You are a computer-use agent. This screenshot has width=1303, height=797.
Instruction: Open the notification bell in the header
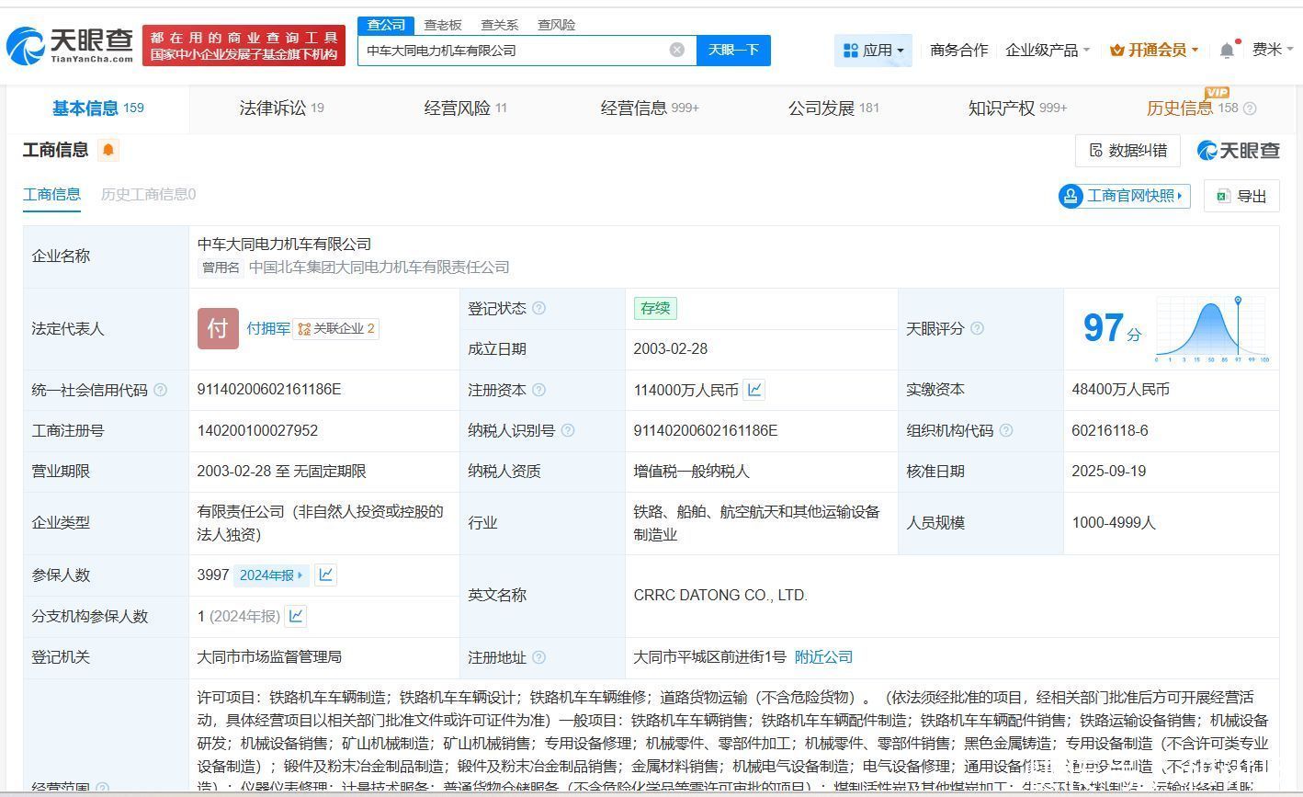coord(1227,51)
